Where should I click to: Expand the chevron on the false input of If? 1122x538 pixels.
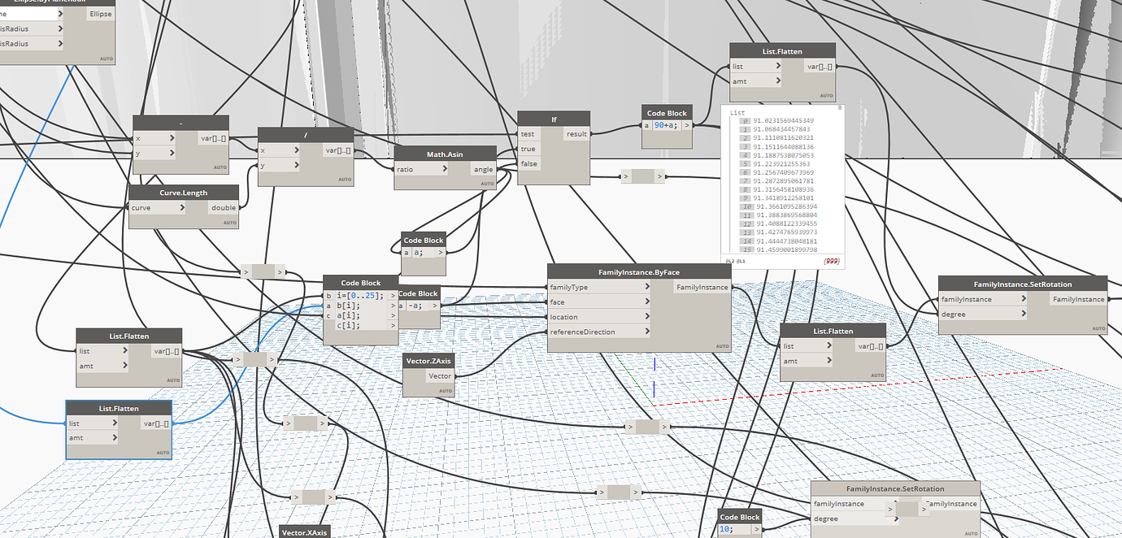538,163
